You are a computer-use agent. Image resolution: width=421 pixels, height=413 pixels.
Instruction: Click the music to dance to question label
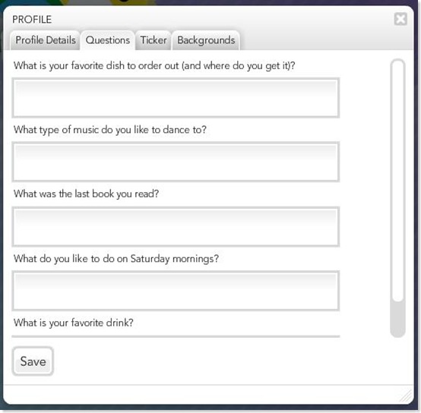click(110, 130)
